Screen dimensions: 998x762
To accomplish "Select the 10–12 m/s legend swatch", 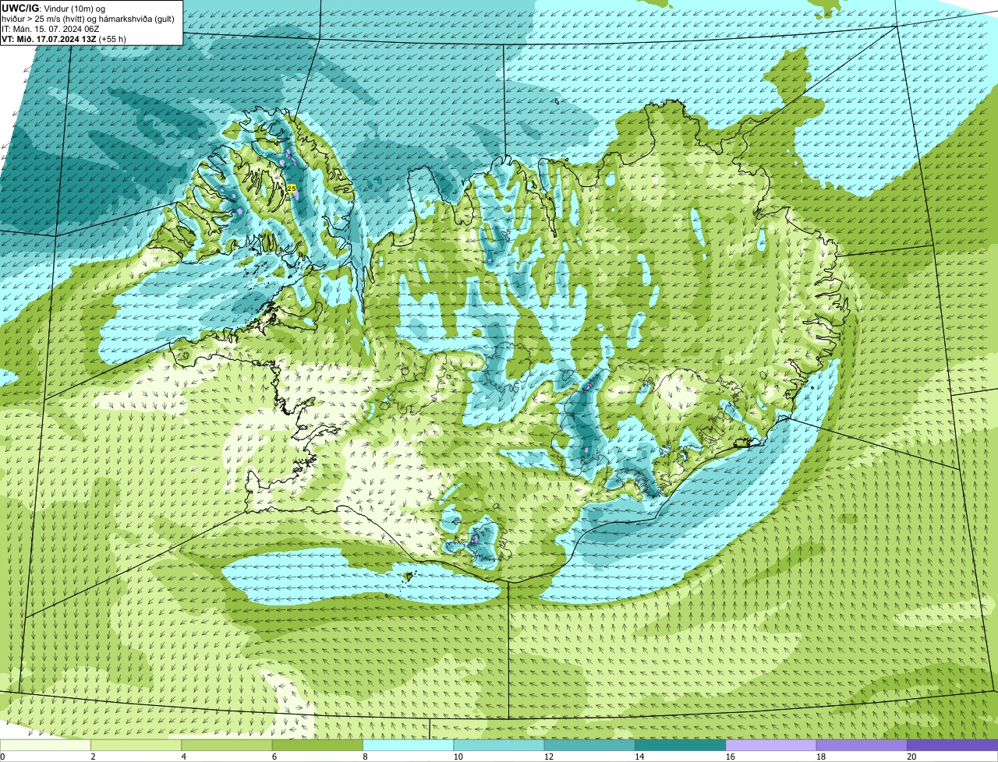I will click(499, 745).
